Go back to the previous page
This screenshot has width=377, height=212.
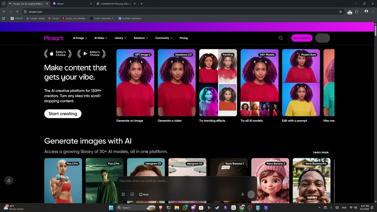click(x=4, y=12)
